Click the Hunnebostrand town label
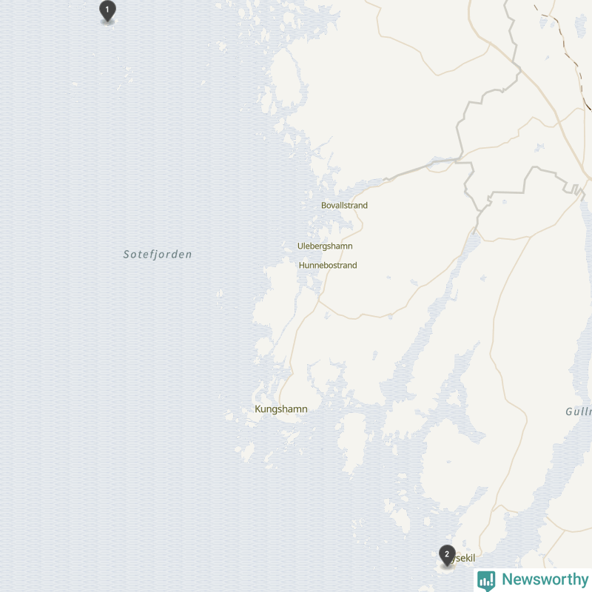 click(328, 266)
